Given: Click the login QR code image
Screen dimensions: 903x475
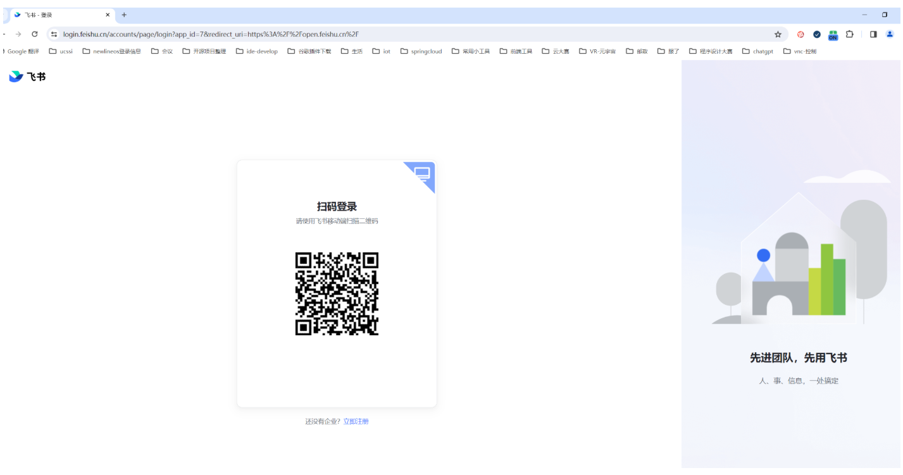Looking at the screenshot, I should [x=337, y=293].
